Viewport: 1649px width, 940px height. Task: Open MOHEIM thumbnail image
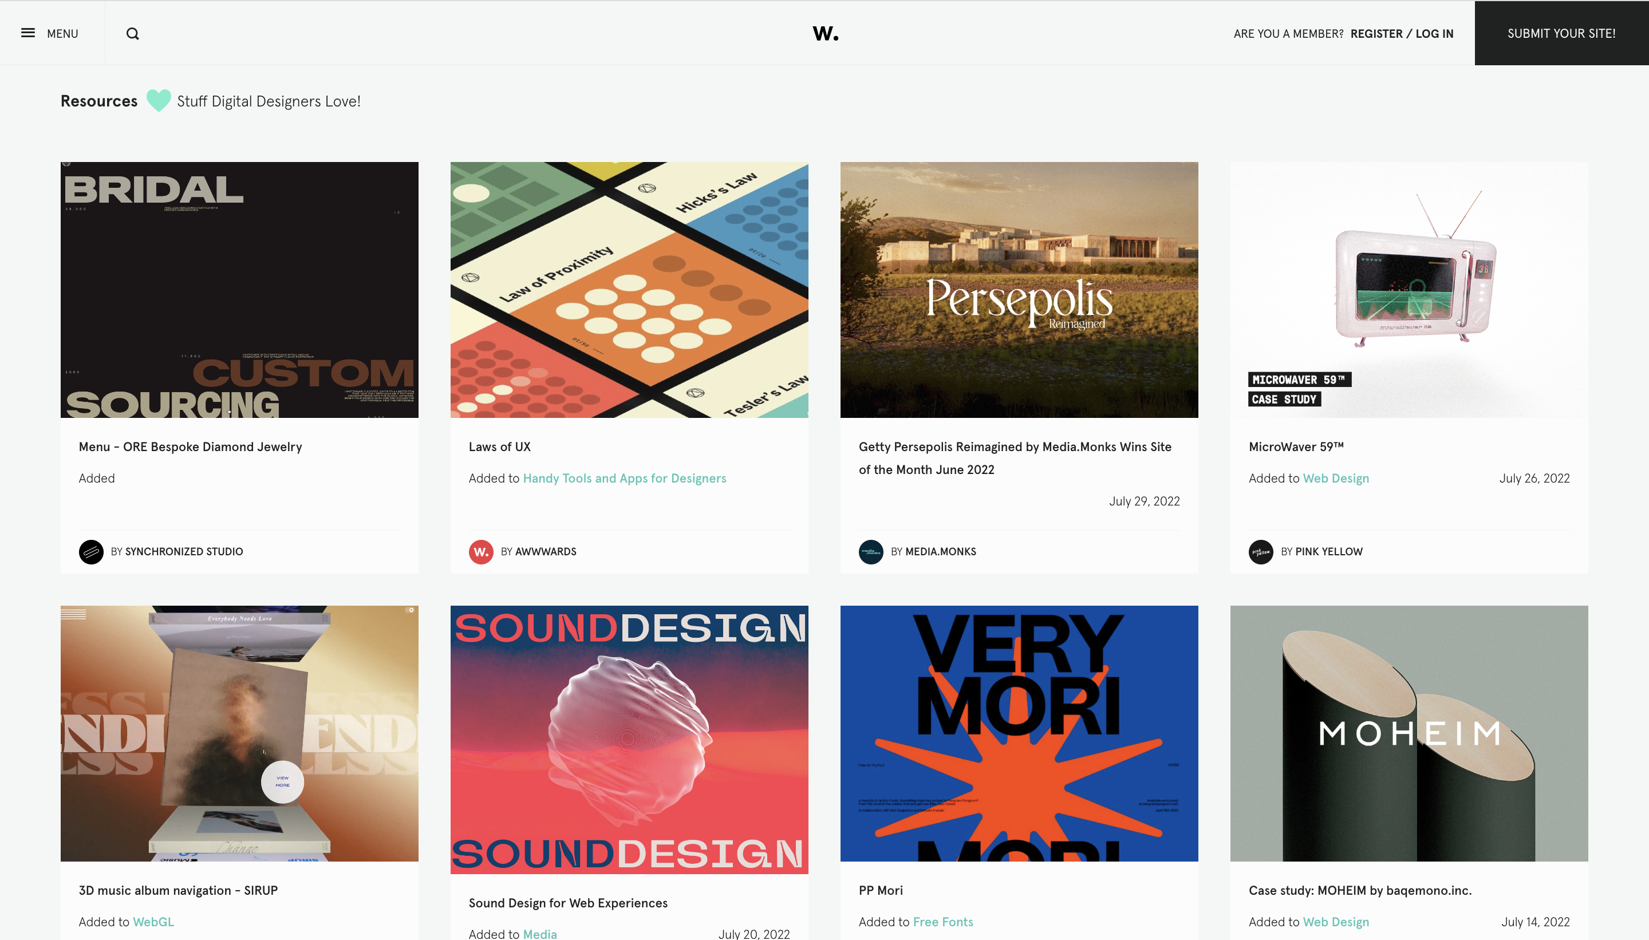(x=1409, y=733)
